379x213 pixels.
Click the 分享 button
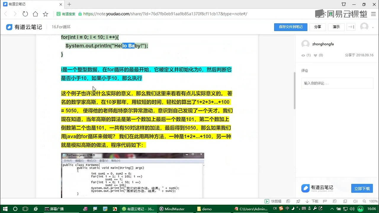(318, 27)
